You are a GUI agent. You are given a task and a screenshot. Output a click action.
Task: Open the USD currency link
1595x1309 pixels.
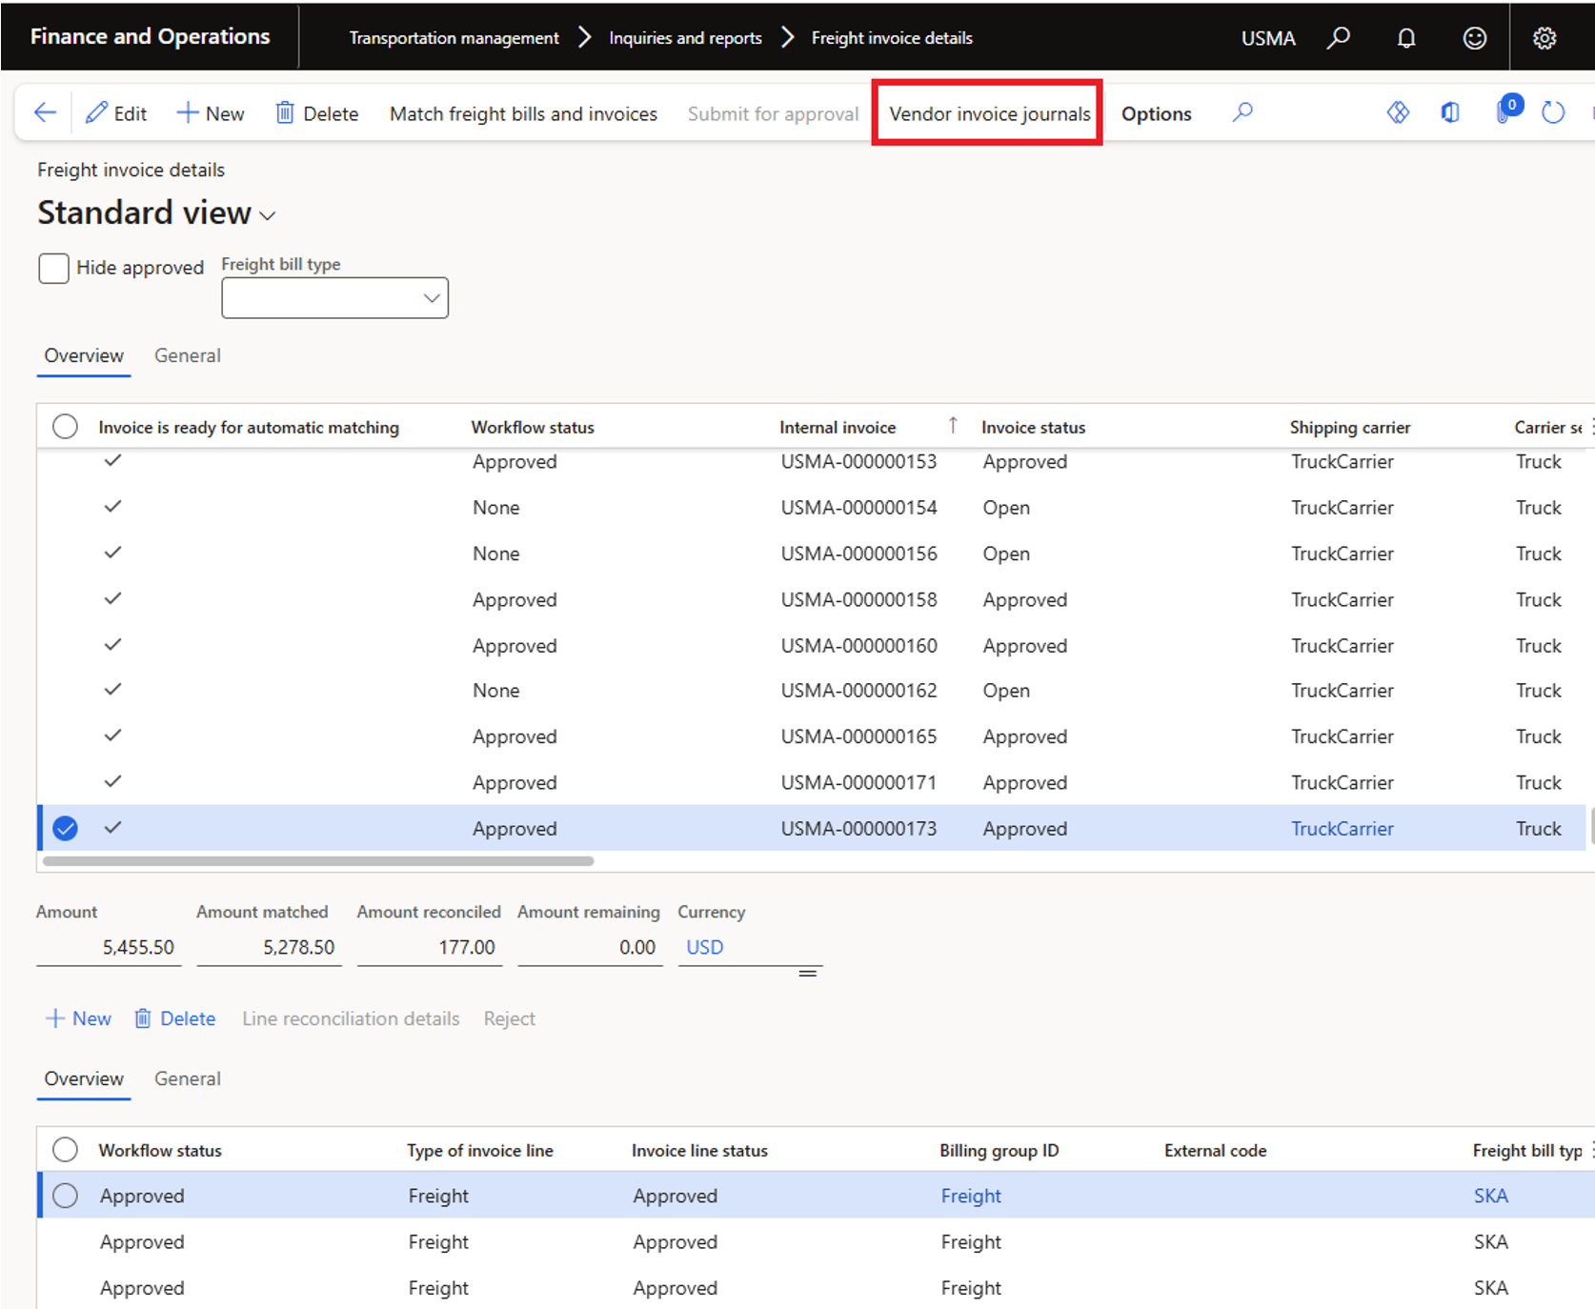click(704, 947)
